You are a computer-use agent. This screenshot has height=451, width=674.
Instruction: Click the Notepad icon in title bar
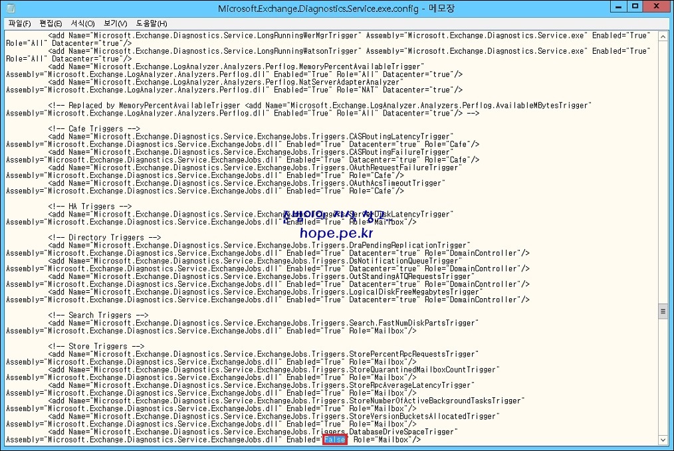click(x=11, y=8)
